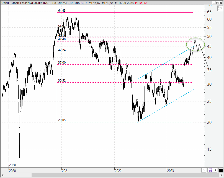Click the 2023 time axis label

(x=171, y=171)
